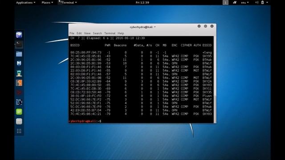Click BSSID 7C:4C:A5:86:4C:21
The width and height of the screenshot is (285, 160).
86,114
